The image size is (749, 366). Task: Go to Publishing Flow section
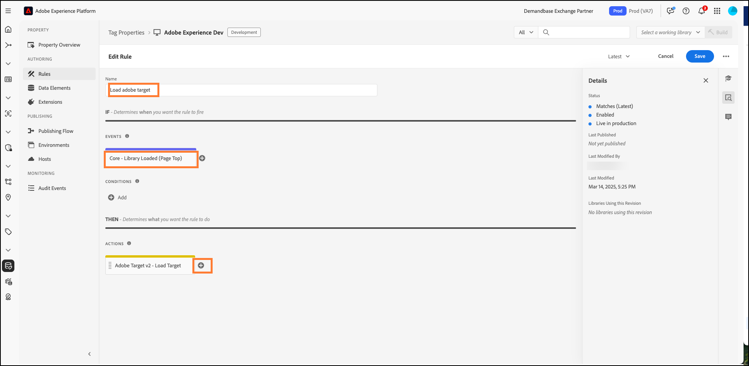point(56,131)
